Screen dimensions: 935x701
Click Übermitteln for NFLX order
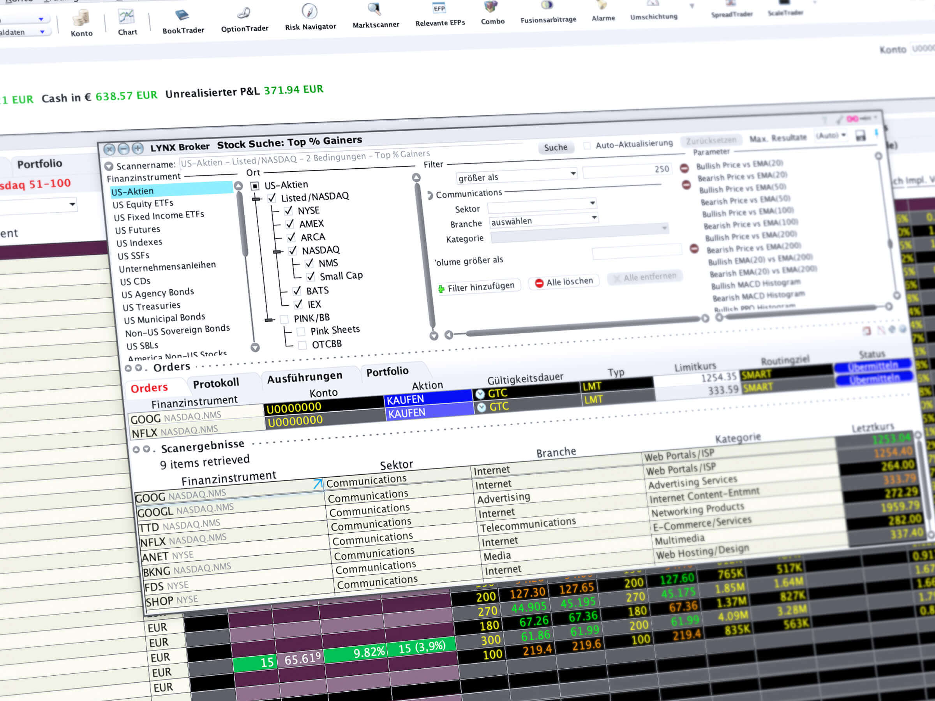pyautogui.click(x=875, y=379)
